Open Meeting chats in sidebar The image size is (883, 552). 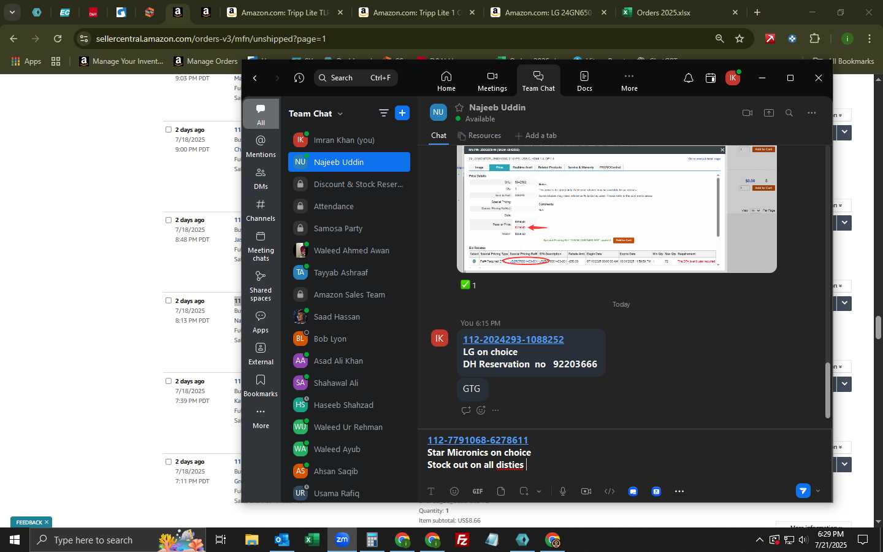tap(261, 246)
